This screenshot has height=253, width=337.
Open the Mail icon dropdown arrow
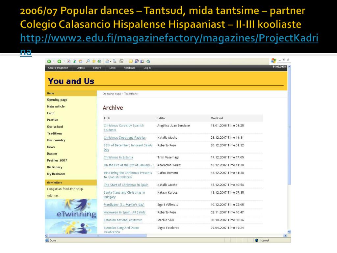110,61
